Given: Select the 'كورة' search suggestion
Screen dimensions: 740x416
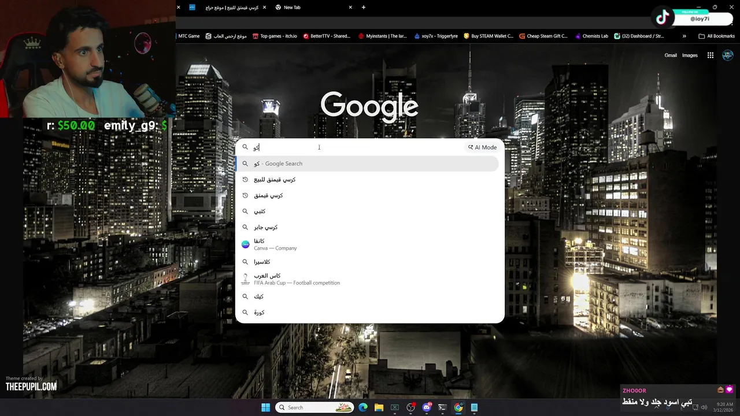Looking at the screenshot, I should click(367, 313).
